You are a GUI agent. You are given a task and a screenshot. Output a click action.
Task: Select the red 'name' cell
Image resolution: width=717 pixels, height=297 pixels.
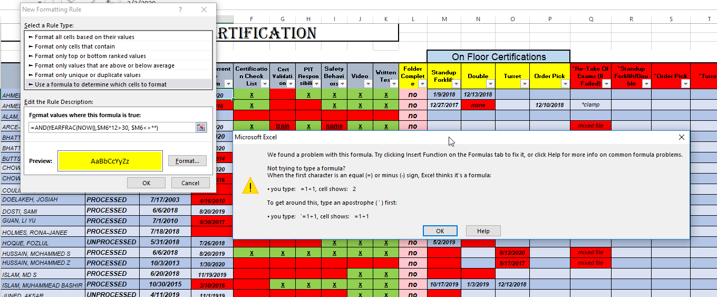(334, 126)
